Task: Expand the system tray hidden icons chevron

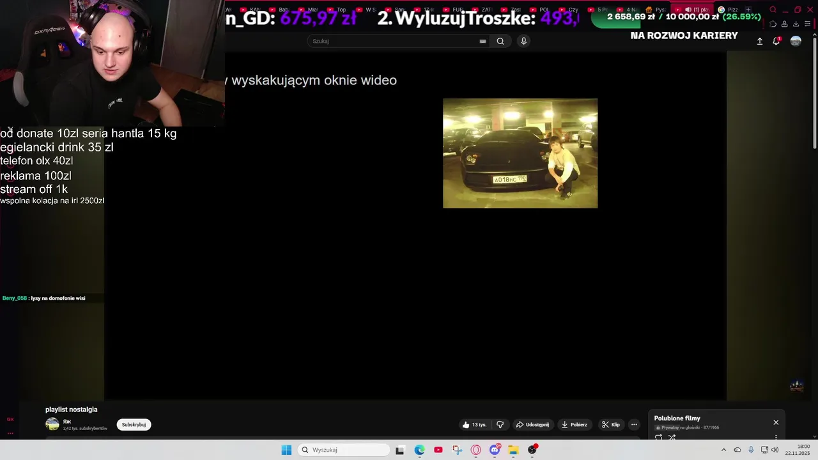Action: point(723,450)
